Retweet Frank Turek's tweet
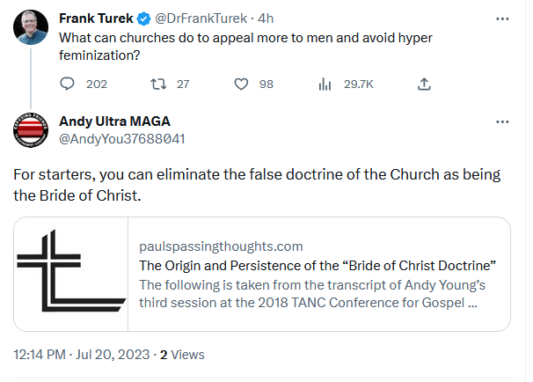The image size is (533, 382). (159, 84)
